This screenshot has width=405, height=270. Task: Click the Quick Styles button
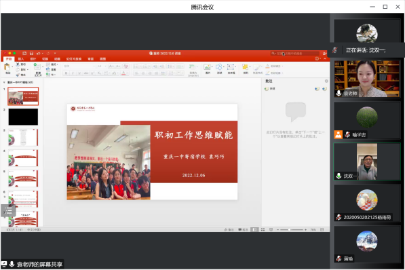click(257, 69)
